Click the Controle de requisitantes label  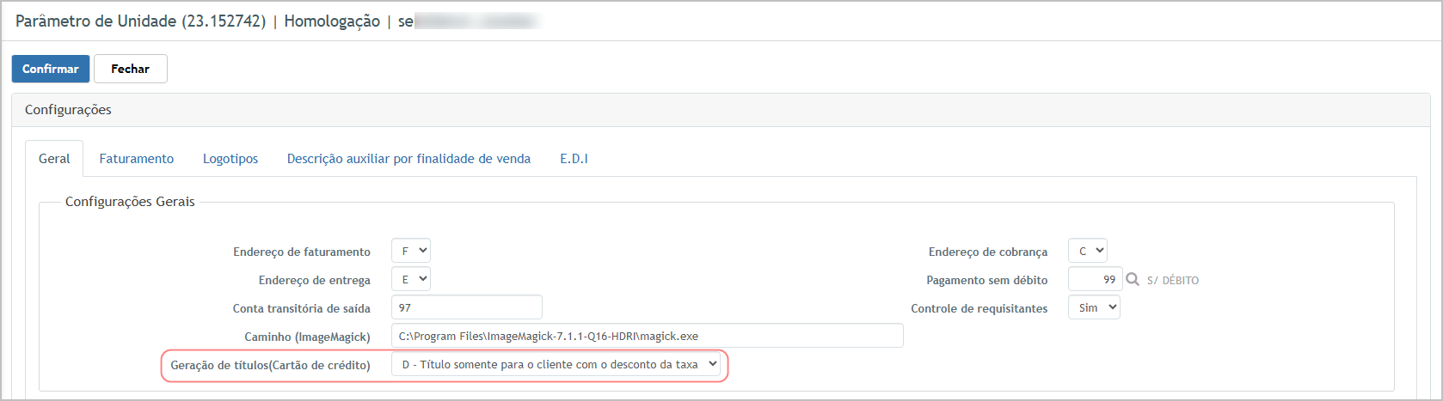[979, 308]
